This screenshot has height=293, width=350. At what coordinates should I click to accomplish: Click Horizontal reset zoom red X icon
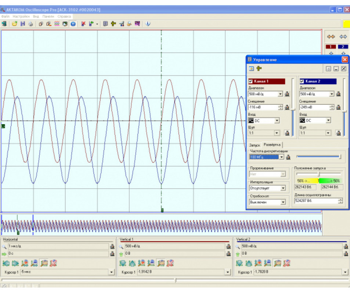53,263
